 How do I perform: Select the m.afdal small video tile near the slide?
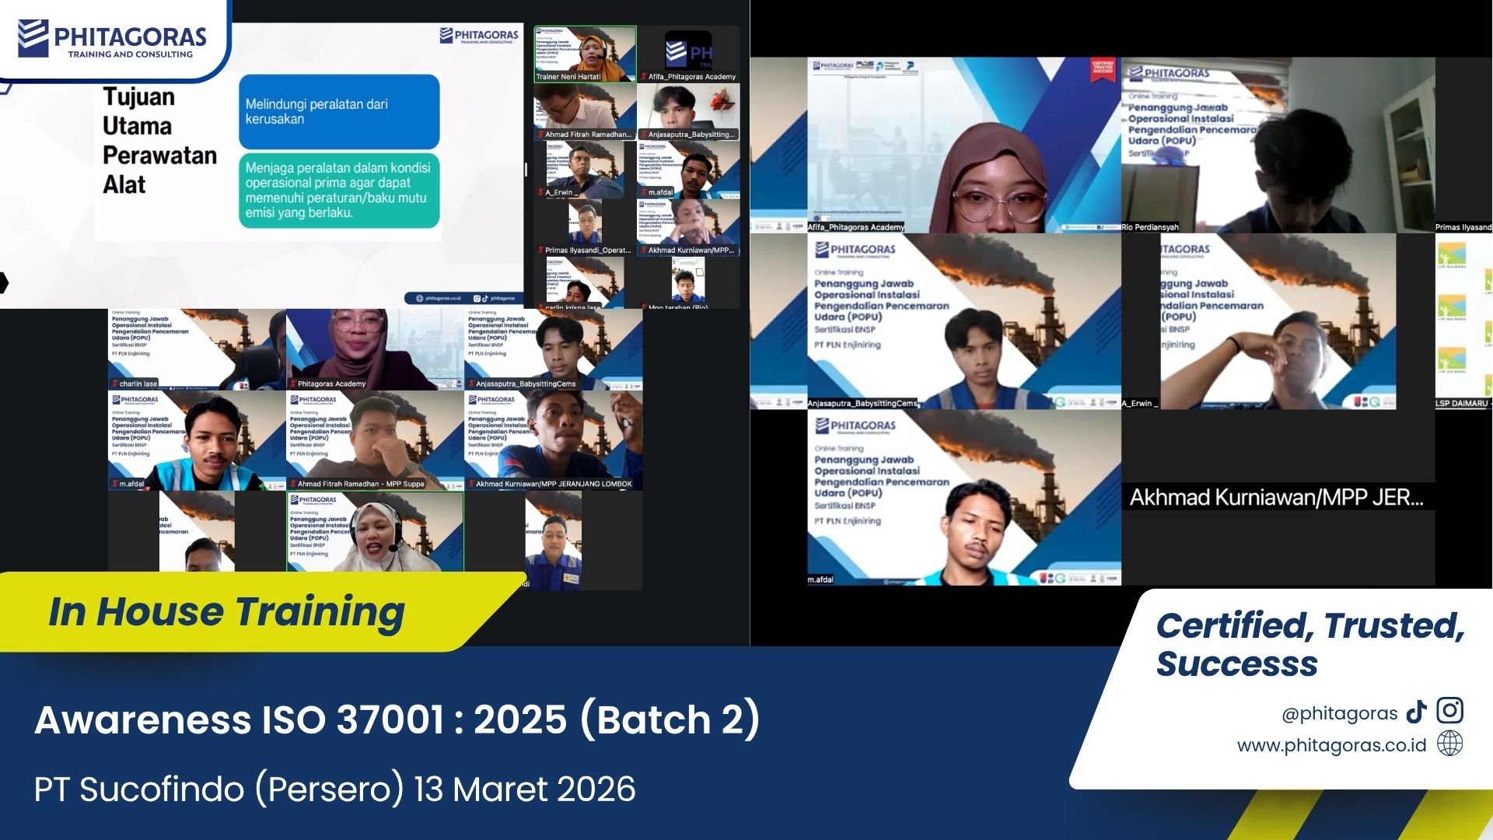689,170
